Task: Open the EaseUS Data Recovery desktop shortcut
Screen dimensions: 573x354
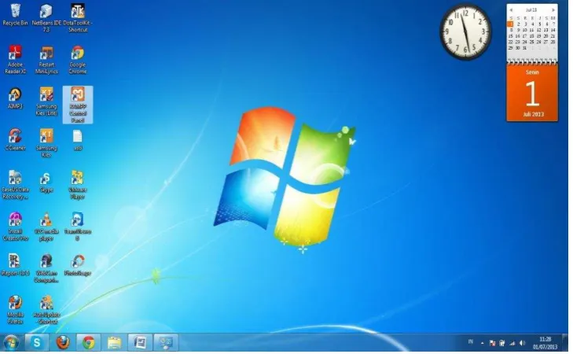Action: click(15, 185)
